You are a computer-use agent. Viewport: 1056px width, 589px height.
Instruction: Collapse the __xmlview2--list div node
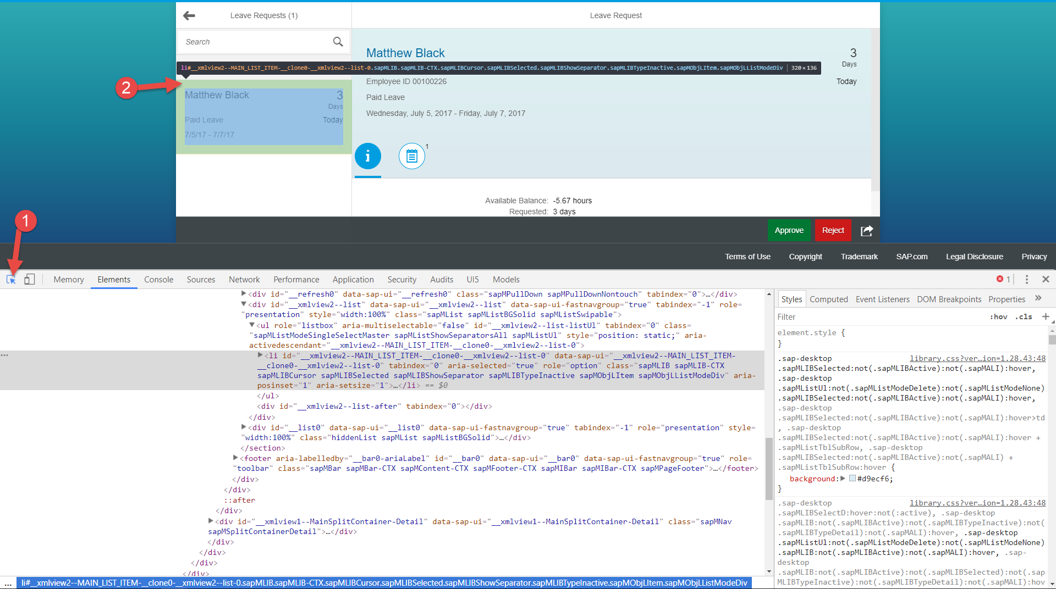click(244, 304)
